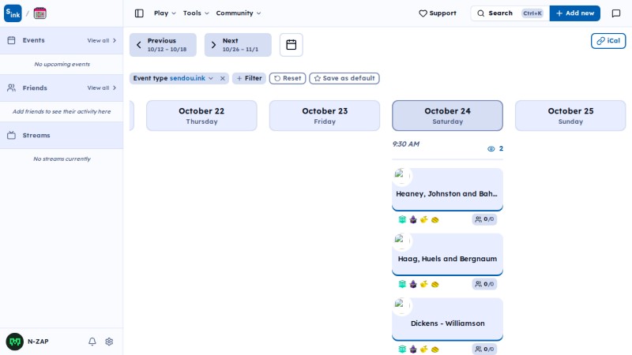The image size is (632, 355).
Task: View all Events in sidebar
Action: tap(102, 41)
